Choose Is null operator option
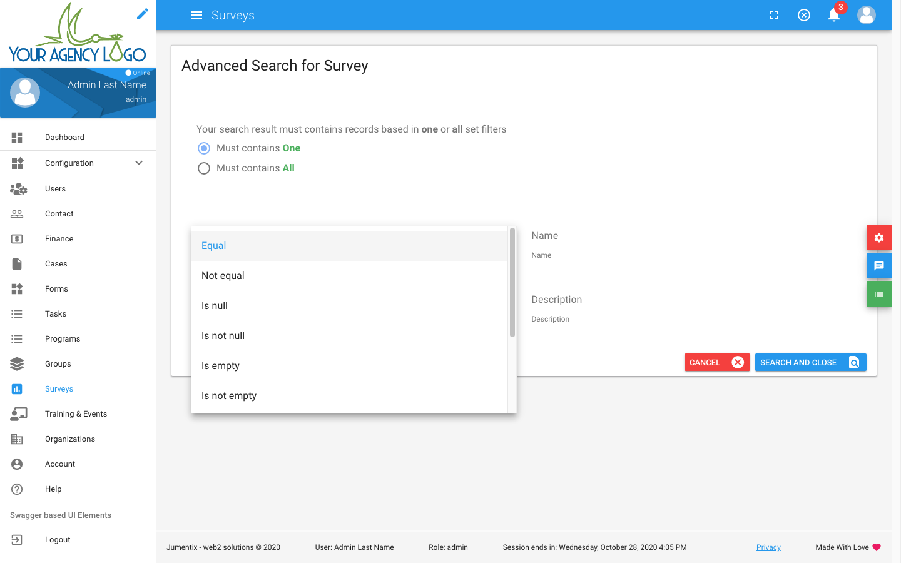Image resolution: width=901 pixels, height=563 pixels. (x=349, y=306)
